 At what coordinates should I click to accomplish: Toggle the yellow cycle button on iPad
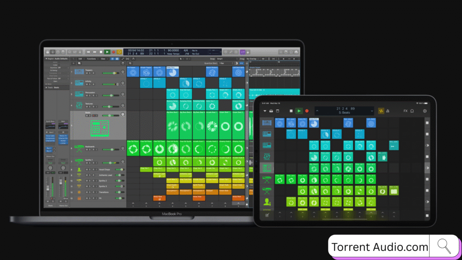(381, 111)
